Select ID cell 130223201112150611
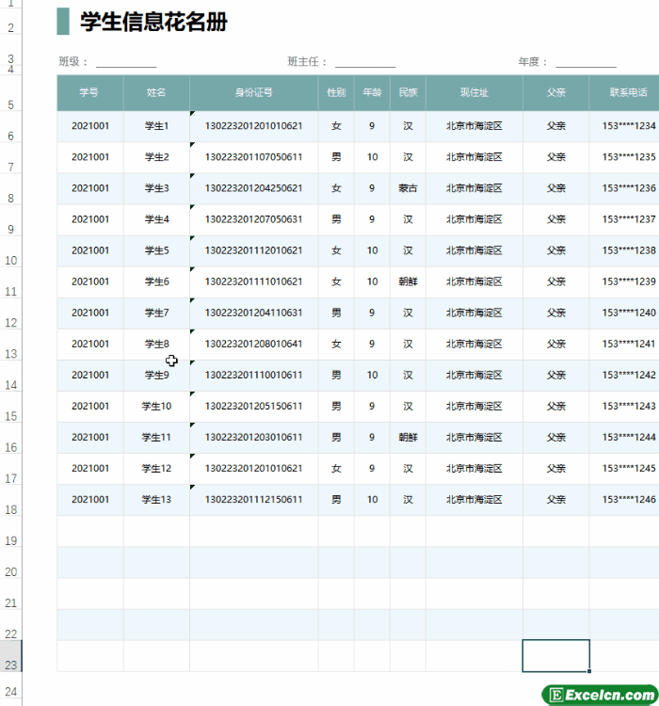Image resolution: width=659 pixels, height=706 pixels. coord(253,499)
